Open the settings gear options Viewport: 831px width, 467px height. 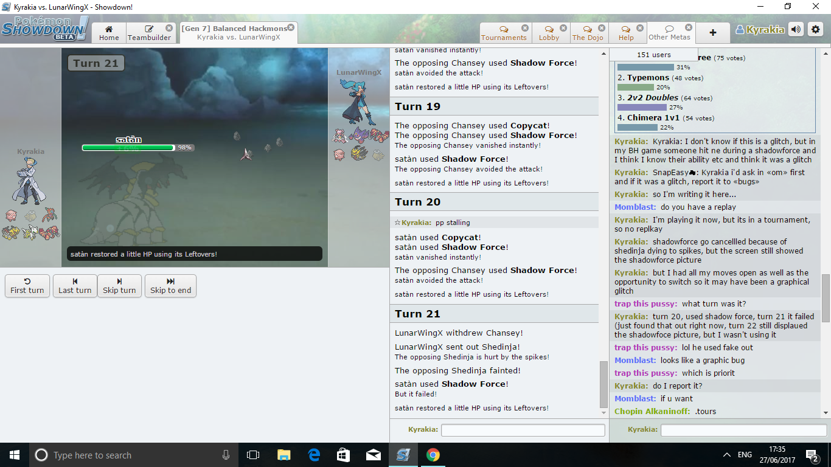pos(816,29)
